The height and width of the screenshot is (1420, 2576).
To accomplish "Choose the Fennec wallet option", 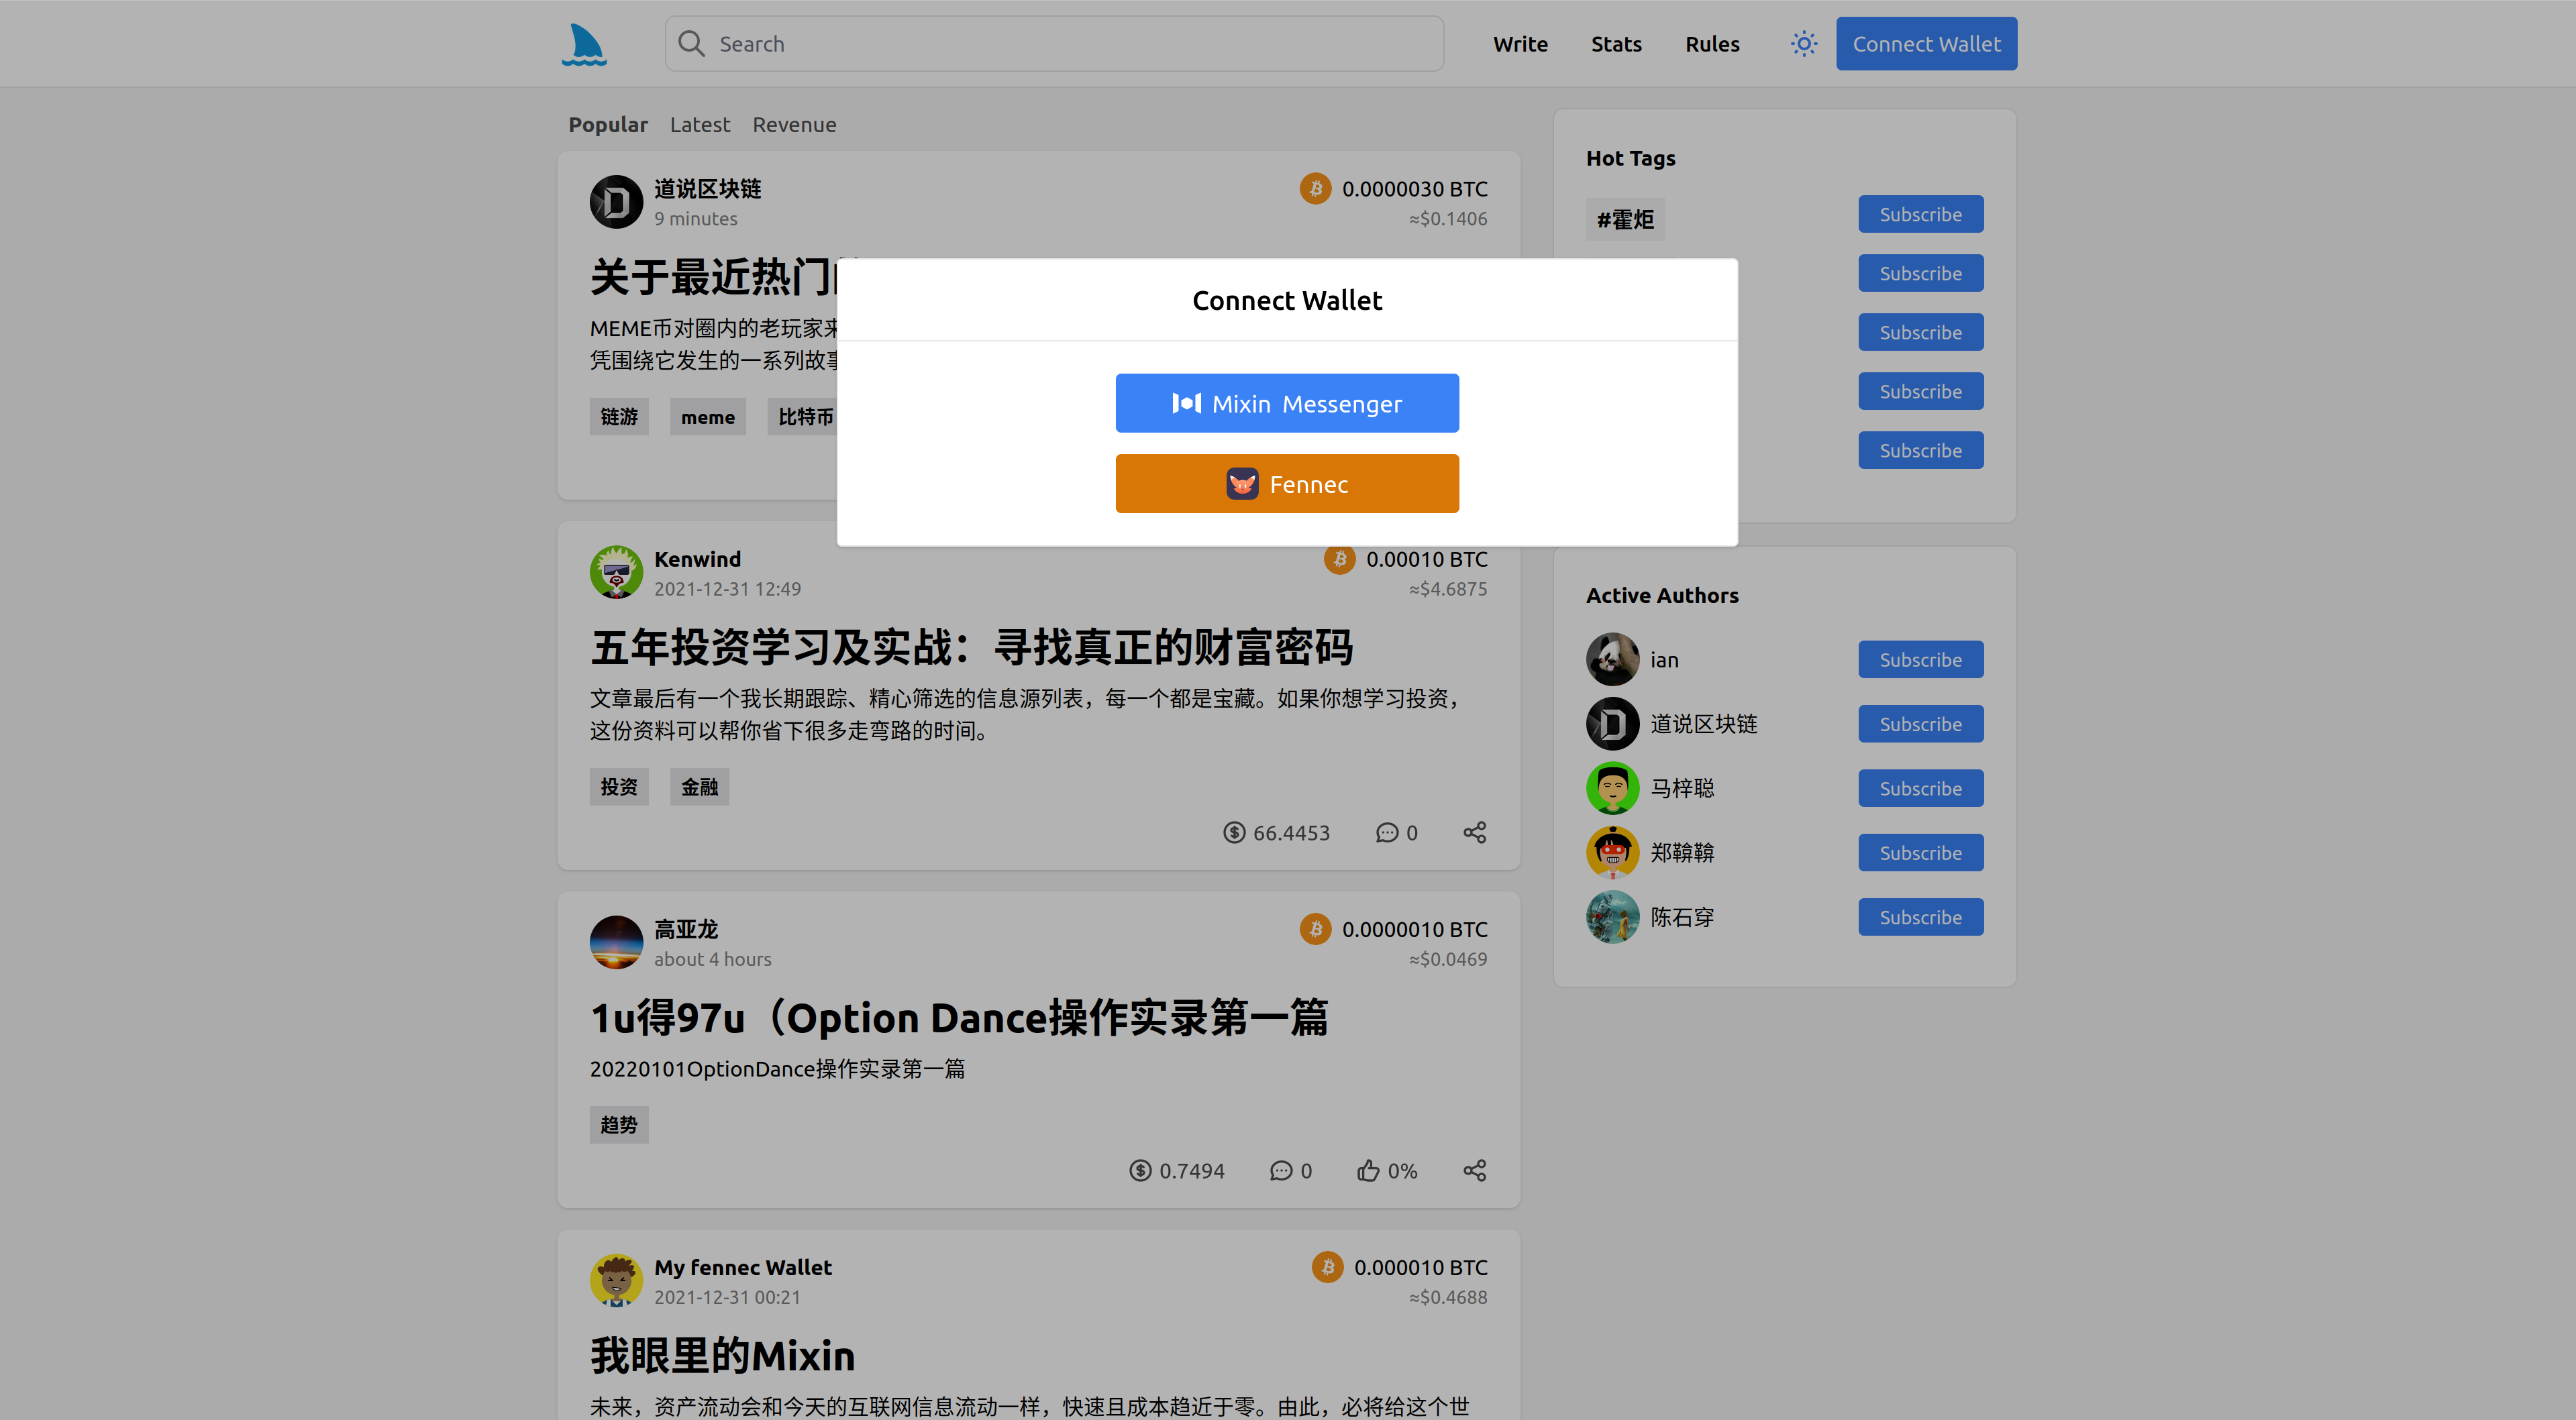I will (x=1287, y=485).
